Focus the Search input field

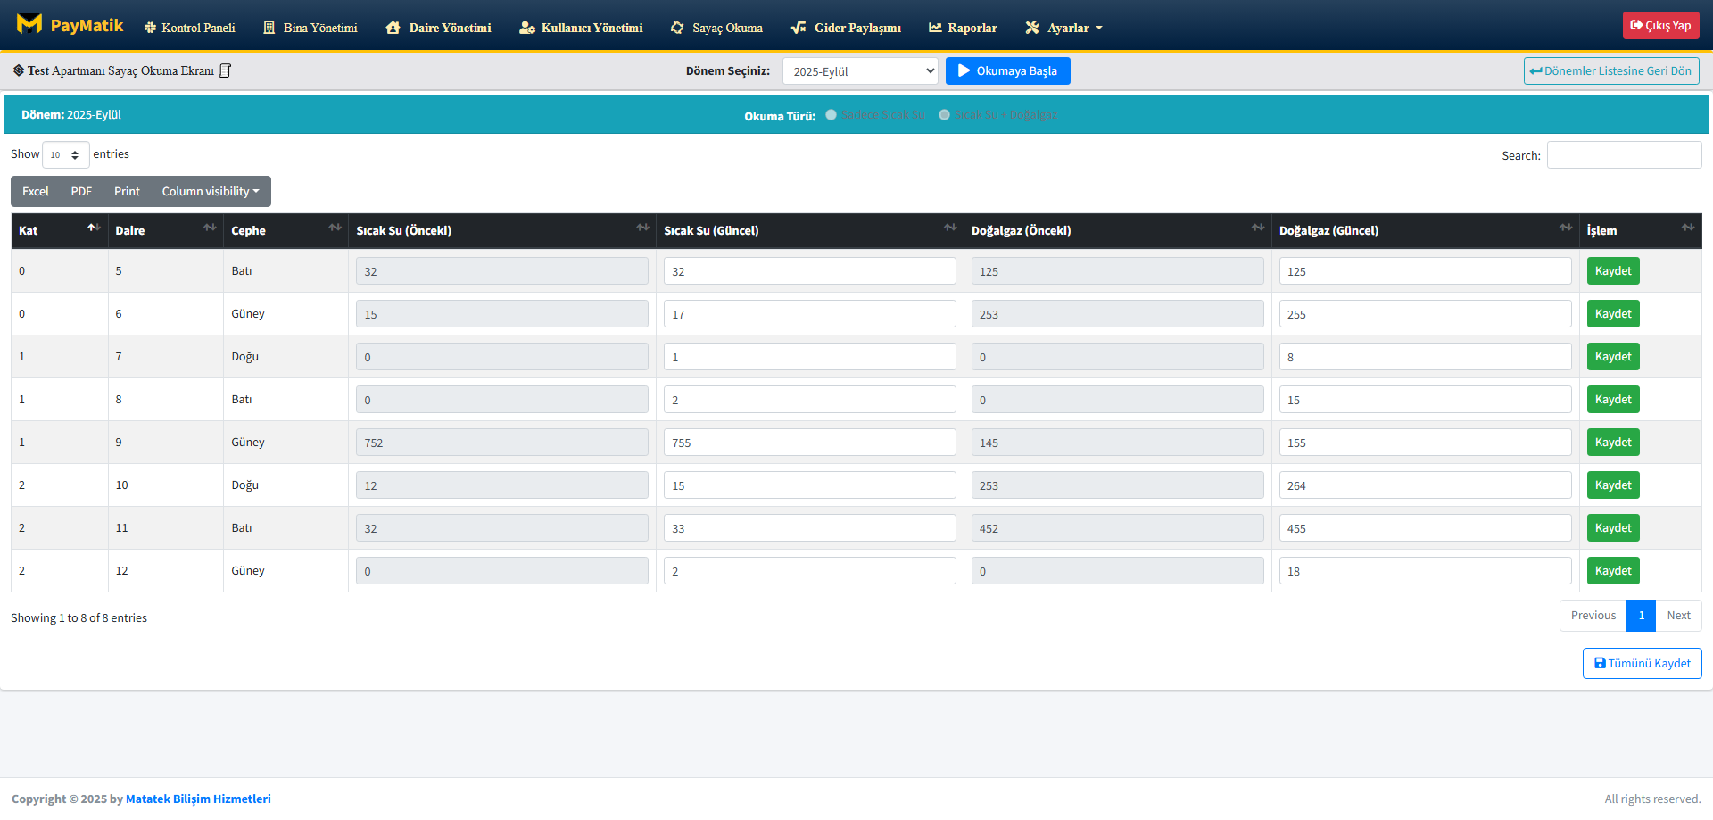pyautogui.click(x=1623, y=155)
